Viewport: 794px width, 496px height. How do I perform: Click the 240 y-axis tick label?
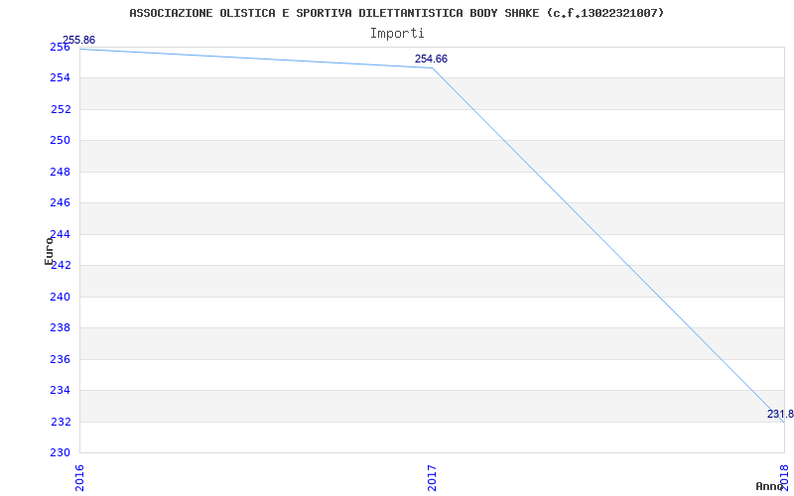point(60,297)
